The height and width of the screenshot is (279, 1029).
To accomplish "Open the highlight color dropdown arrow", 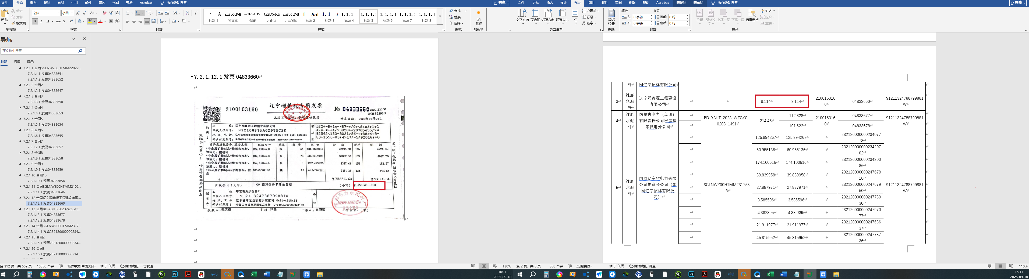I will pos(95,21).
